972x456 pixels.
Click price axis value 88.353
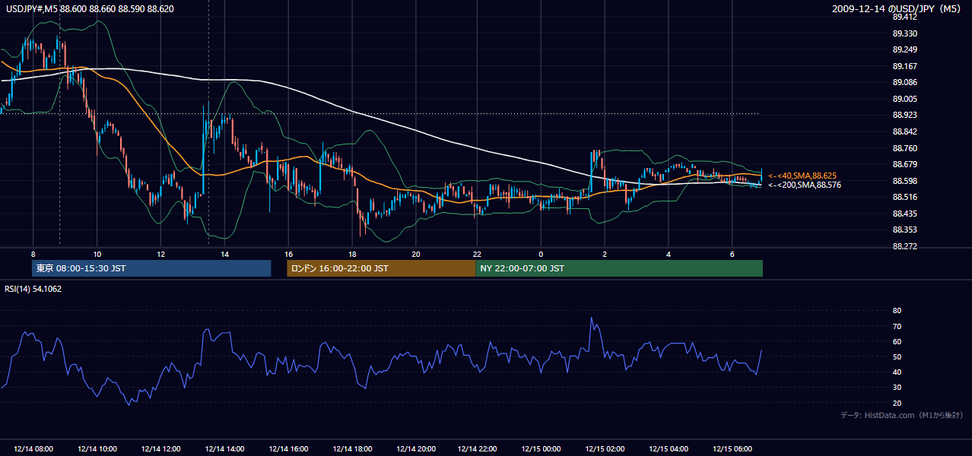904,230
